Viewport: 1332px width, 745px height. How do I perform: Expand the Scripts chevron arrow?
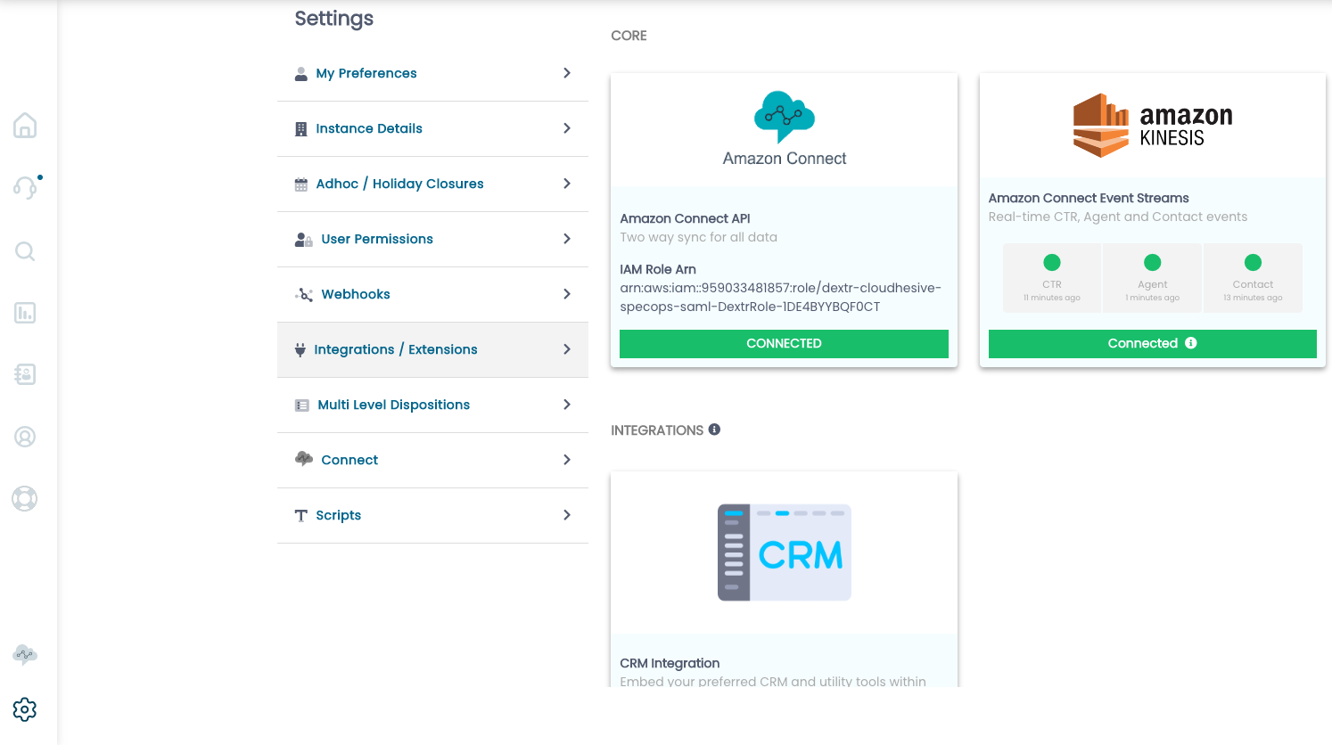(x=567, y=515)
